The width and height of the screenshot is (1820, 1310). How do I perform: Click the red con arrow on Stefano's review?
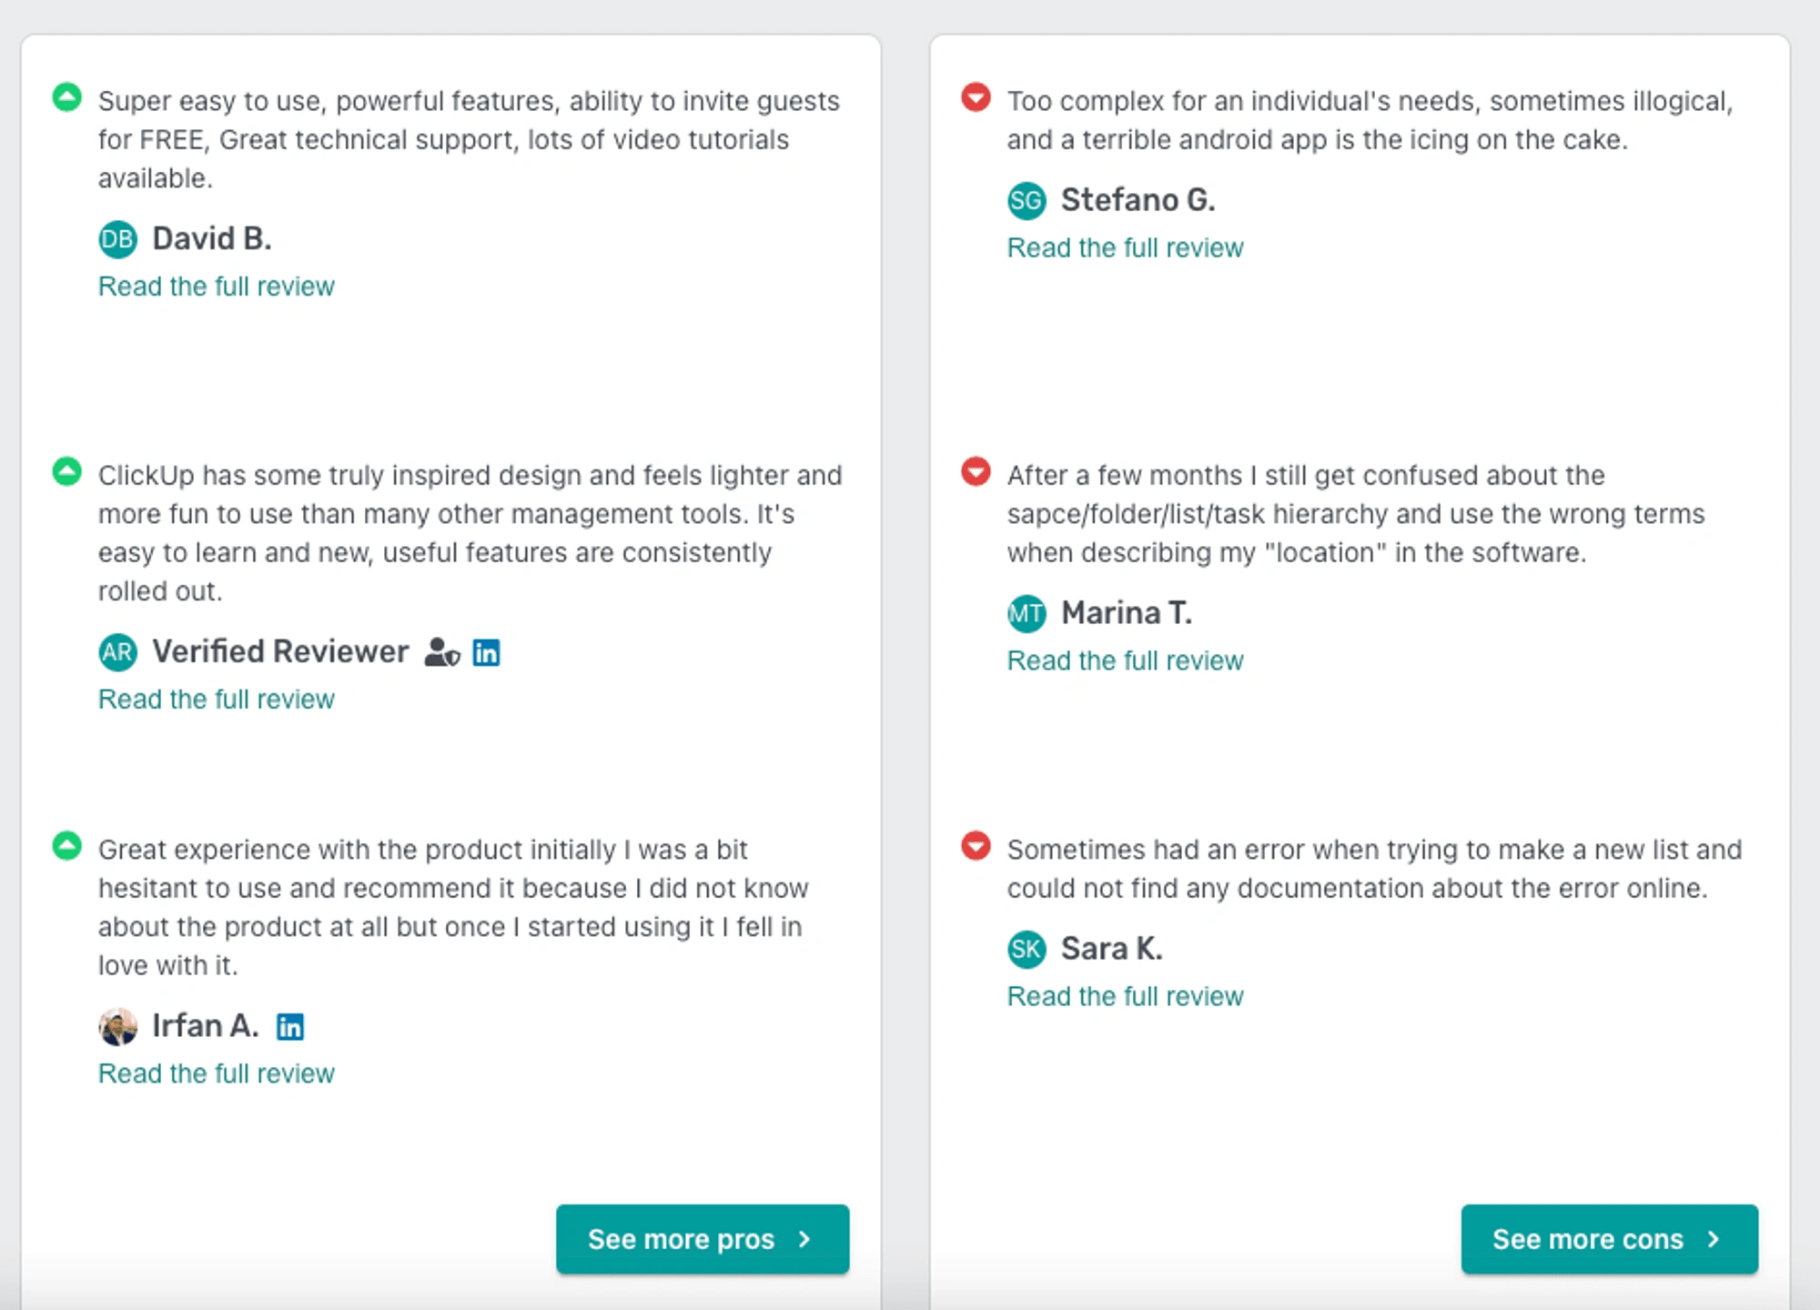(976, 96)
